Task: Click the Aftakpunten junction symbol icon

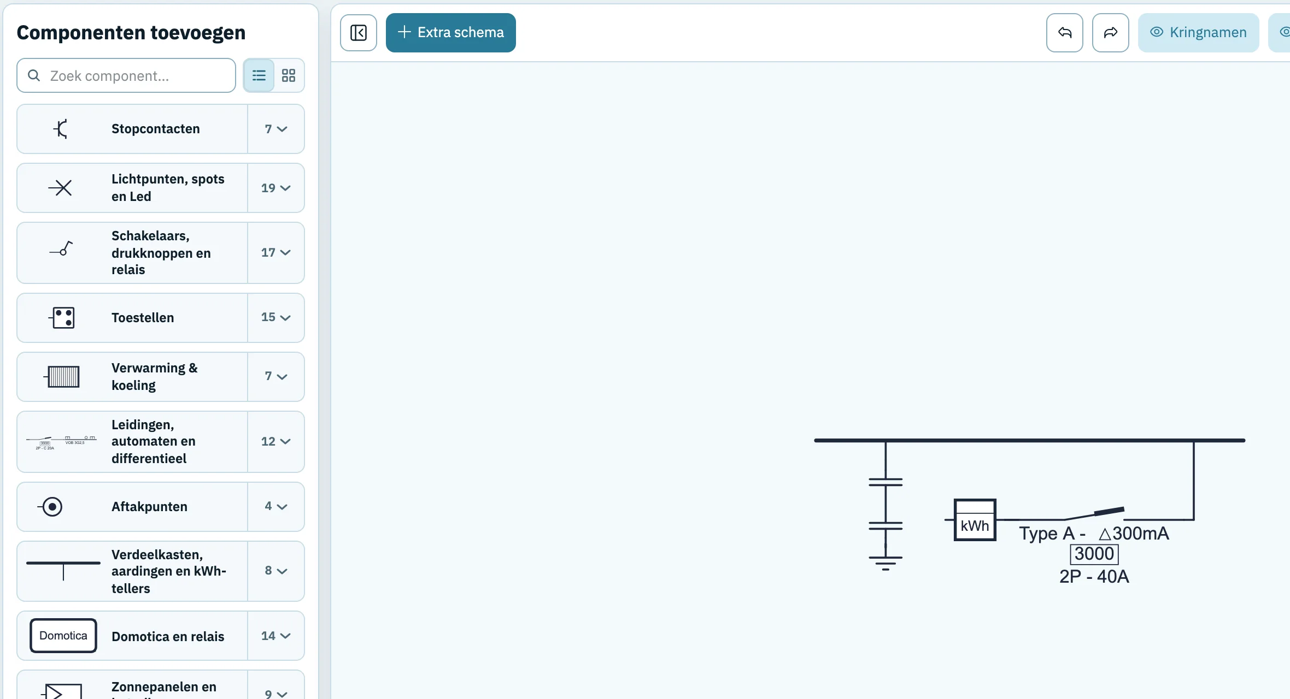Action: (x=50, y=507)
